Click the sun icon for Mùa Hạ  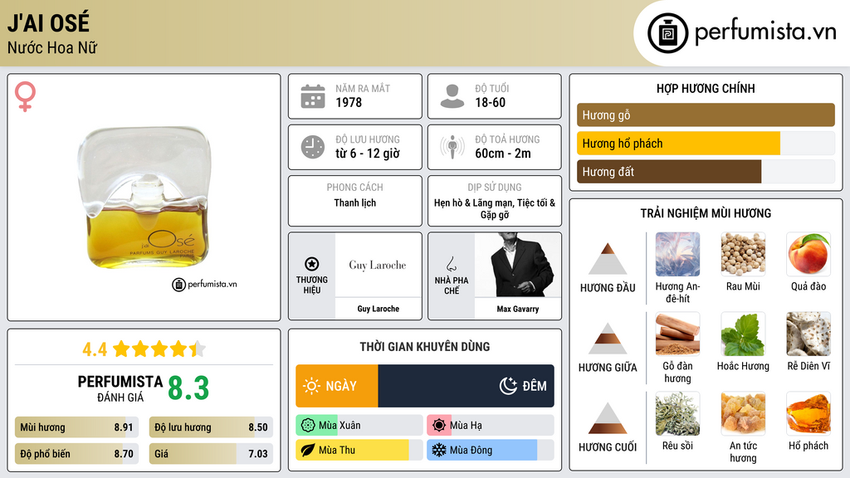pos(439,426)
